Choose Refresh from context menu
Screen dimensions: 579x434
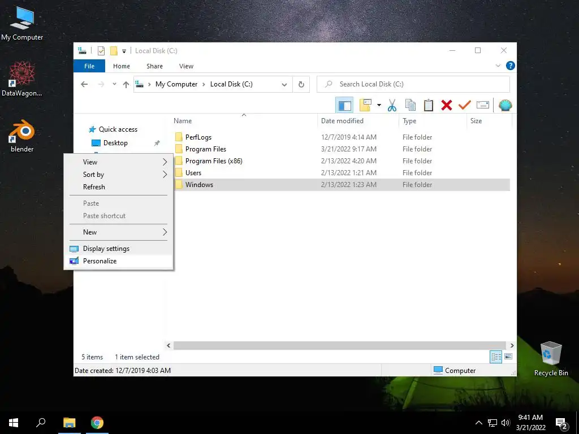[119, 187]
